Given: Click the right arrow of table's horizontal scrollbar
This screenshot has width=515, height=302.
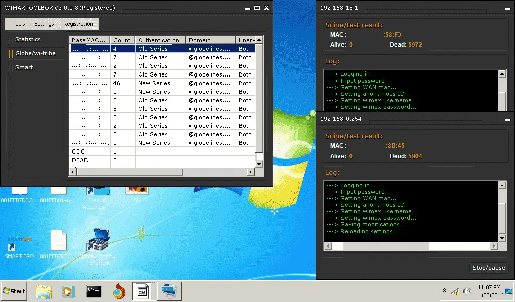Looking at the screenshot, I should tap(251, 172).
